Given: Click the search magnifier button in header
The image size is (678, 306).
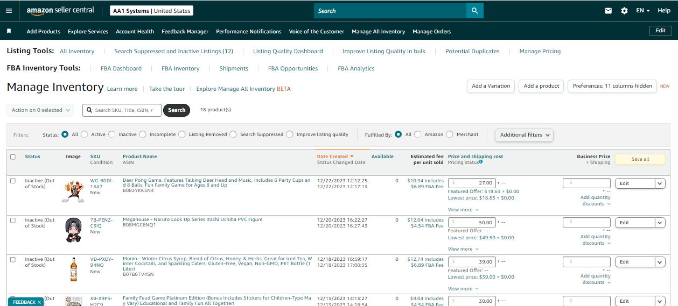Looking at the screenshot, I should pyautogui.click(x=474, y=11).
